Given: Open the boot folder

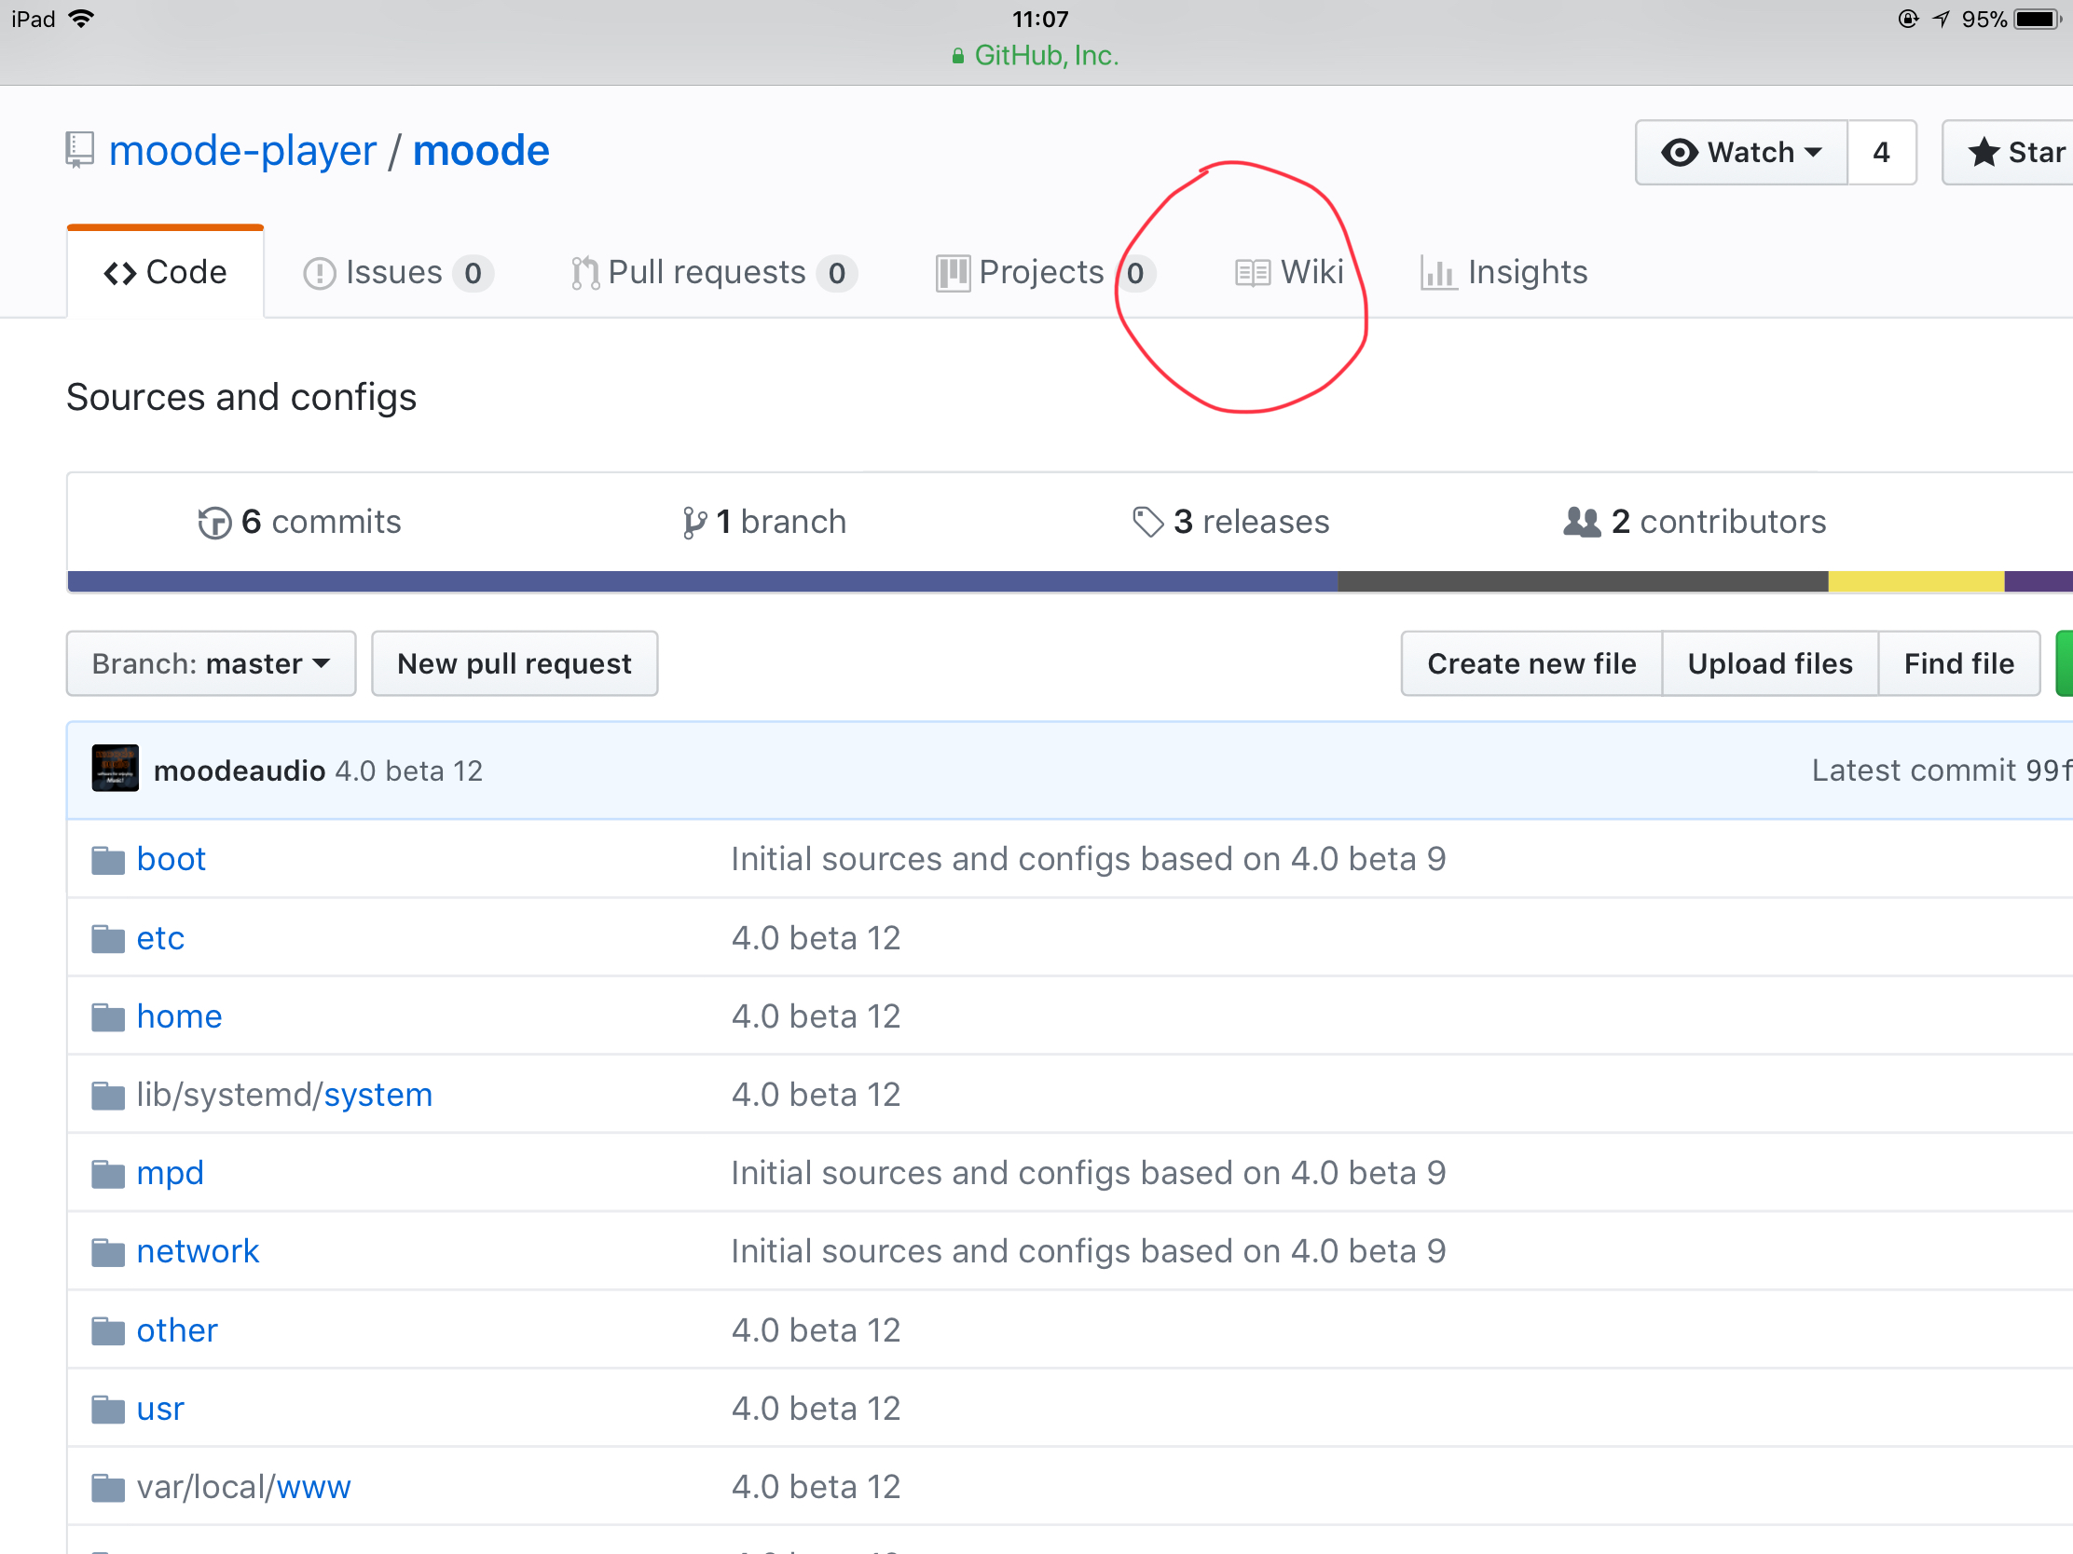Looking at the screenshot, I should click(172, 860).
